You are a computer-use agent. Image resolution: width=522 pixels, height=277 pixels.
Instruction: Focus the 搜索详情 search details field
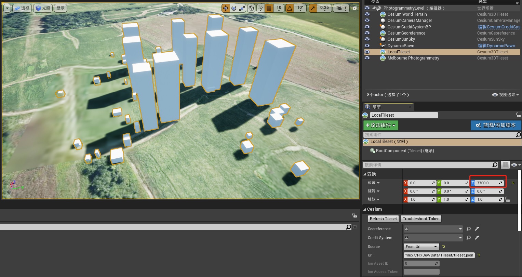[428, 165]
